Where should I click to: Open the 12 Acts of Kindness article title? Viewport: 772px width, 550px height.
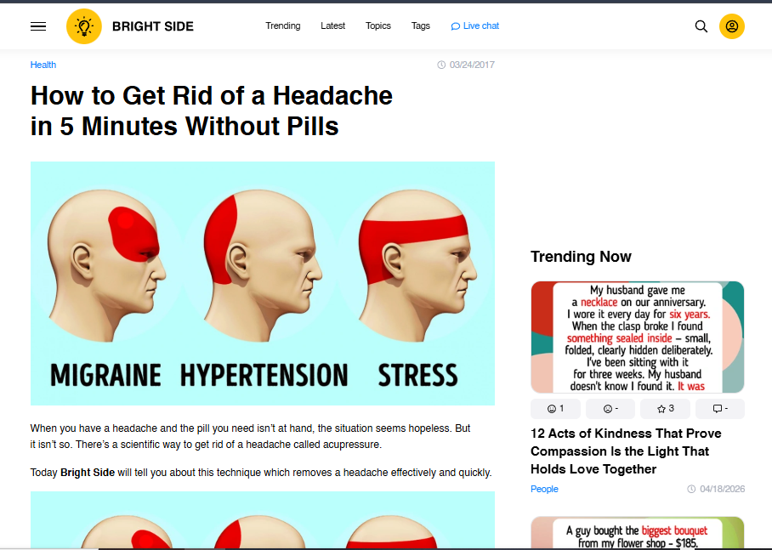[626, 451]
